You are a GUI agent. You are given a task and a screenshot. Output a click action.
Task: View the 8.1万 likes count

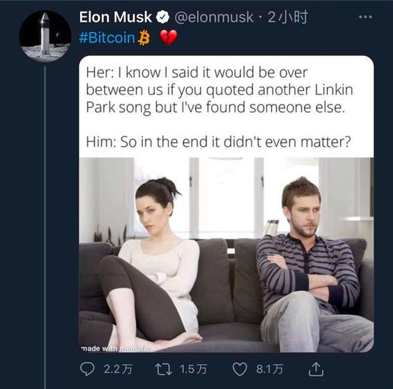point(269,370)
